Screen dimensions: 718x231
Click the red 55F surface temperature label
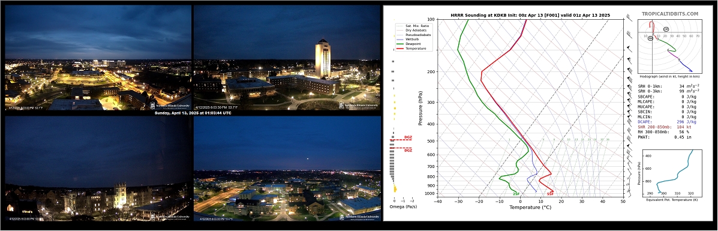click(551, 194)
